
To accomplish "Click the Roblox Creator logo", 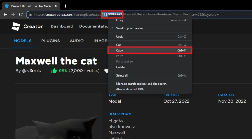I will click(x=16, y=26).
